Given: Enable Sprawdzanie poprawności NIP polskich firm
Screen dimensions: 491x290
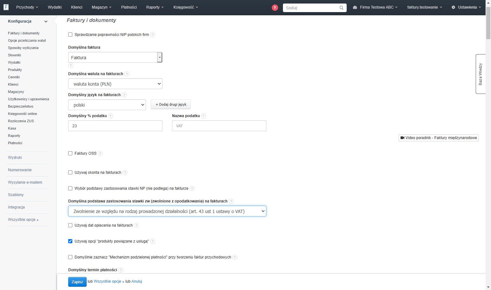Looking at the screenshot, I should pos(70,35).
